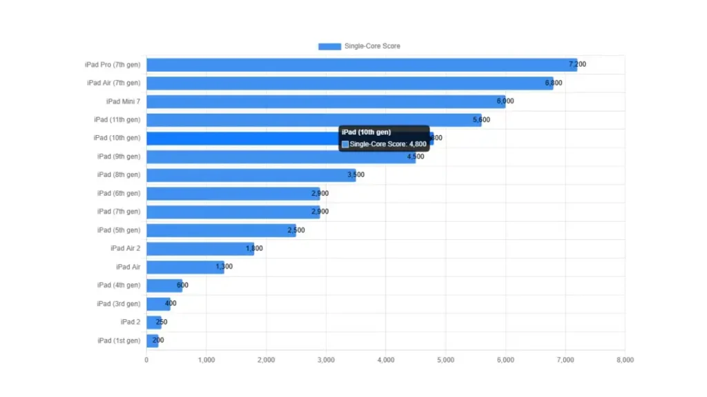Click the 'iPad (9th gen)' axis label
The height and width of the screenshot is (397, 707).
tap(119, 156)
